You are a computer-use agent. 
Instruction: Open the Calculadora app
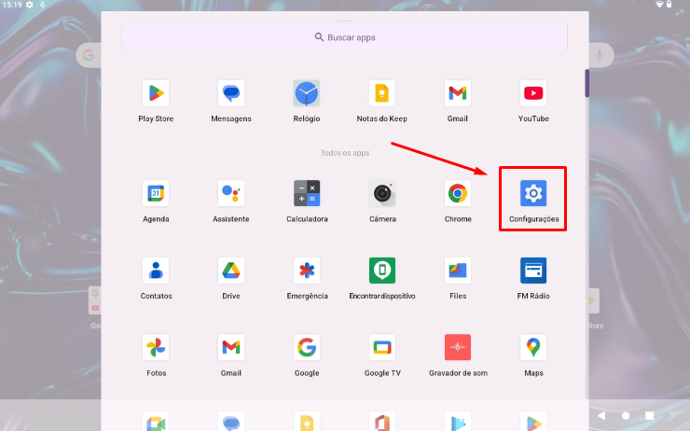pos(307,193)
